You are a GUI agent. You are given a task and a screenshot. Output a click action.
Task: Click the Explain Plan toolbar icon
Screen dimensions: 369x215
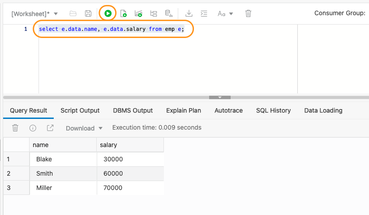tap(154, 13)
